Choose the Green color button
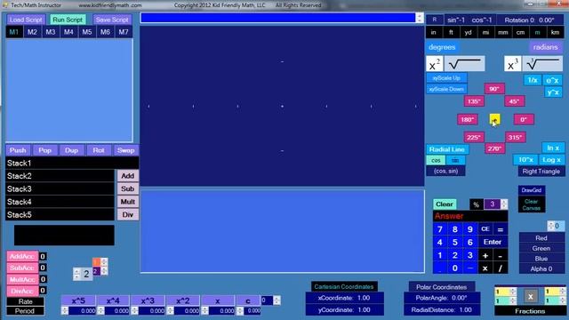569x320 pixels. pyautogui.click(x=541, y=249)
